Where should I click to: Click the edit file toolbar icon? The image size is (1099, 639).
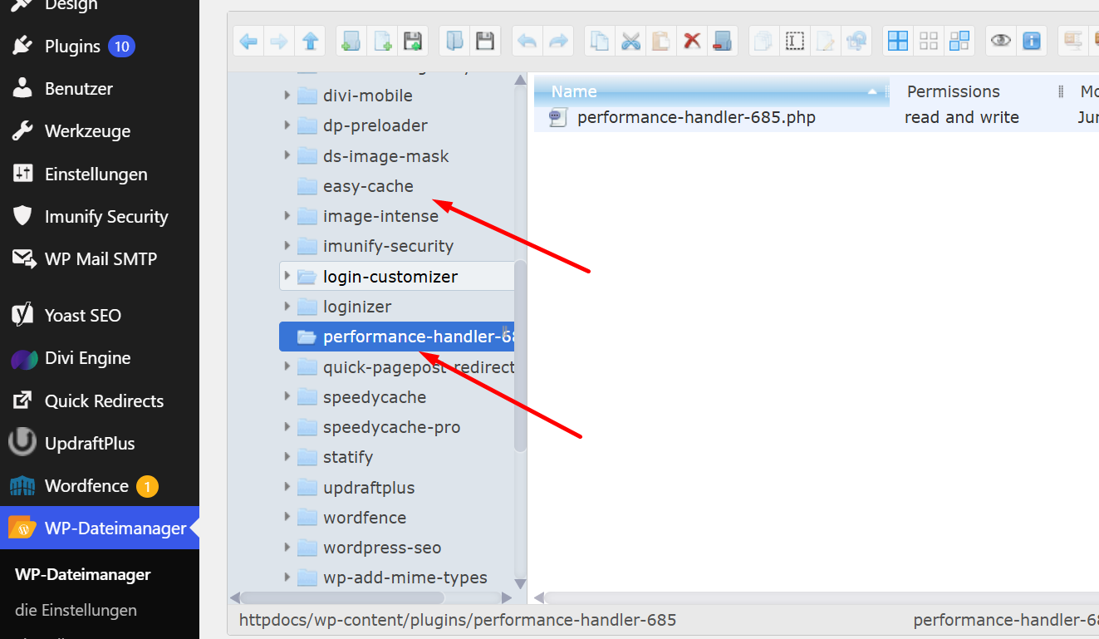point(826,41)
